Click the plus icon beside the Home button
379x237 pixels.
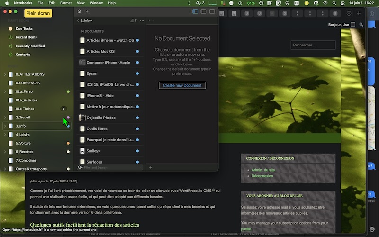(x=87, y=11)
